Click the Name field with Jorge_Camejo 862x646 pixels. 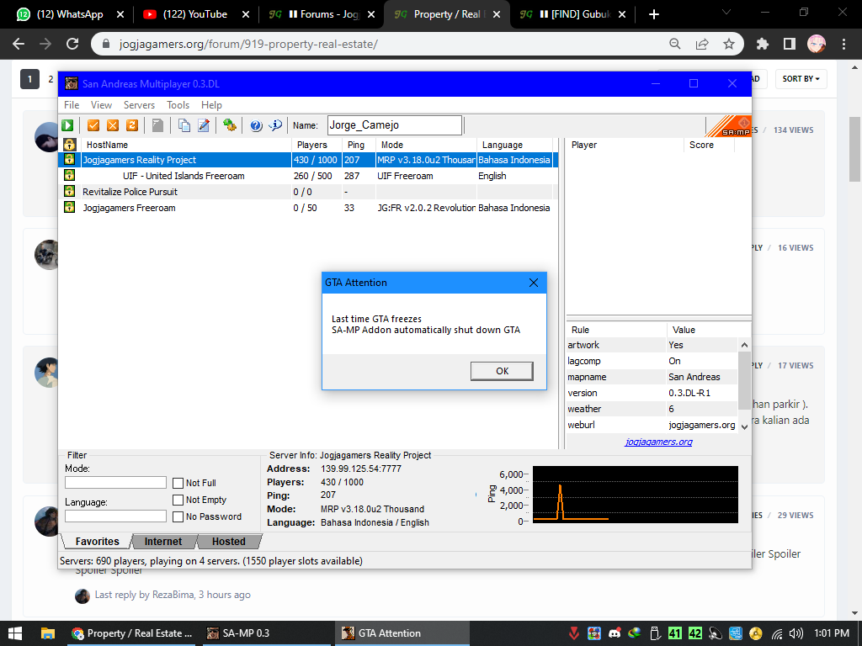395,125
